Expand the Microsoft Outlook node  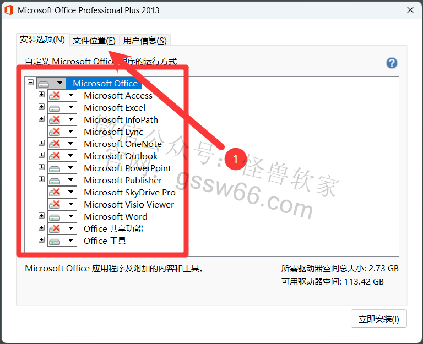tap(41, 155)
